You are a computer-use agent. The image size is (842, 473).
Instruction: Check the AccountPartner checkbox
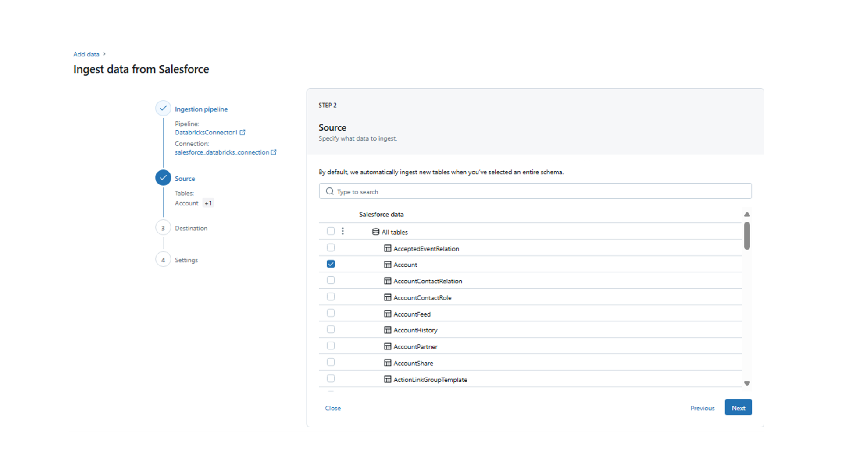[x=331, y=346]
